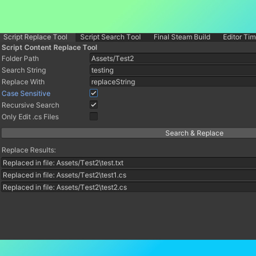The height and width of the screenshot is (256, 256).
Task: Select the test1.cs replace result entry
Action: coord(128,175)
